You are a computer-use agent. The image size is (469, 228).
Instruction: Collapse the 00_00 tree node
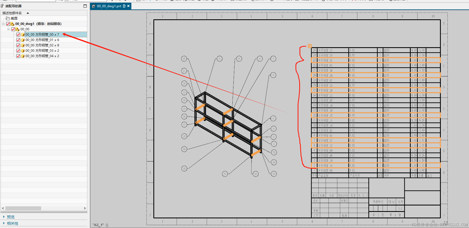[x=8, y=29]
